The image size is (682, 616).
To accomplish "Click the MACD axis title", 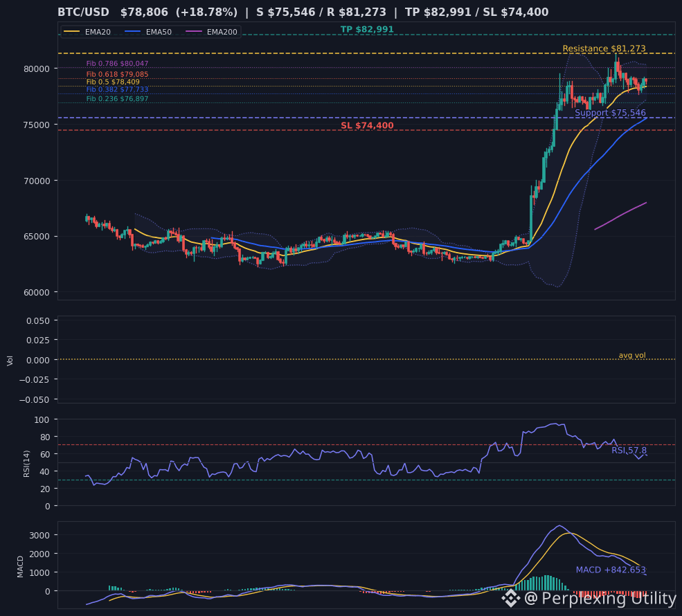I will 20,566.
